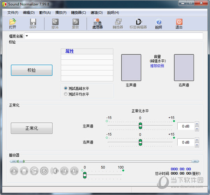Increase the 左声道 dB value with the up arrow
This screenshot has width=210, height=195.
pos(197,124)
